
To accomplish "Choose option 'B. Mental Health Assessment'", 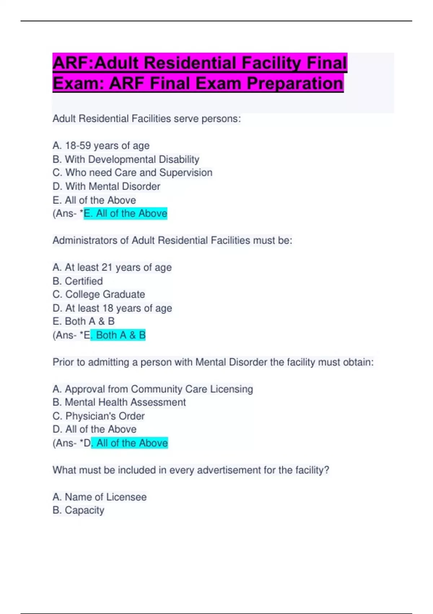I will click(x=119, y=402).
